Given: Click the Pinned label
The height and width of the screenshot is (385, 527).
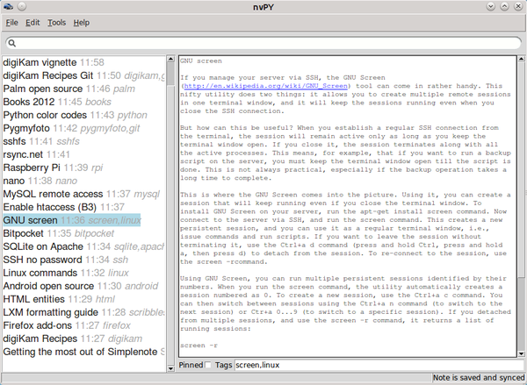Looking at the screenshot, I should pyautogui.click(x=191, y=365).
